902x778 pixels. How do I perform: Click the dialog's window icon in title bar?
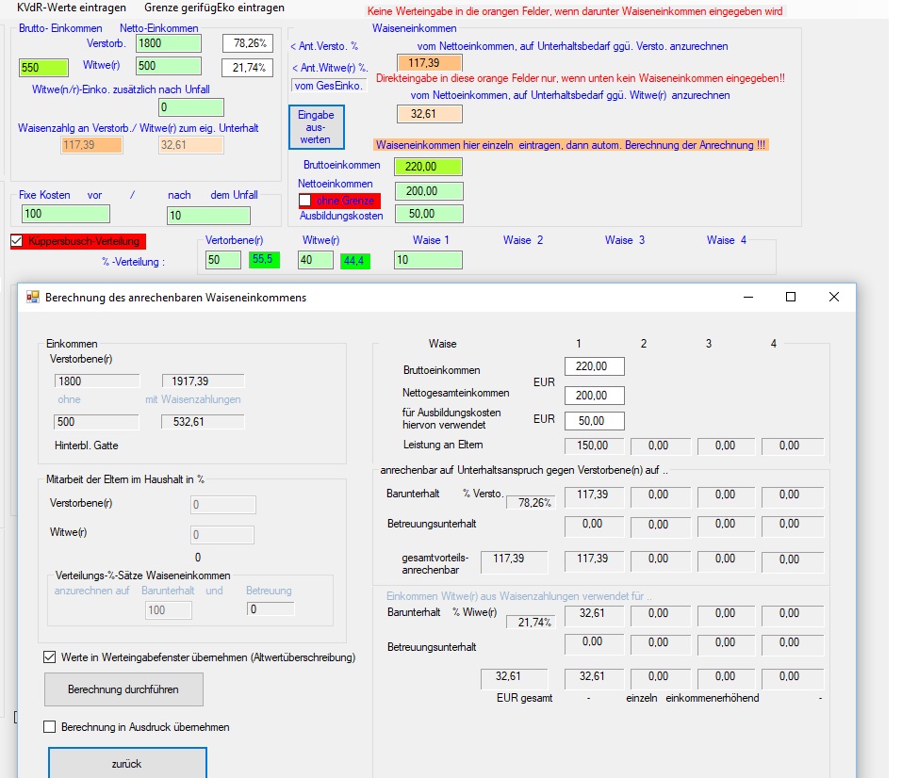[33, 297]
